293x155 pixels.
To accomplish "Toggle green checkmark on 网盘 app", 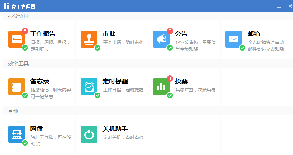I will (25, 143).
